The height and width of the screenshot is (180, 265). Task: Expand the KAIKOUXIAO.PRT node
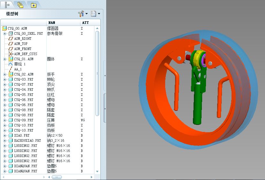tap(5, 140)
